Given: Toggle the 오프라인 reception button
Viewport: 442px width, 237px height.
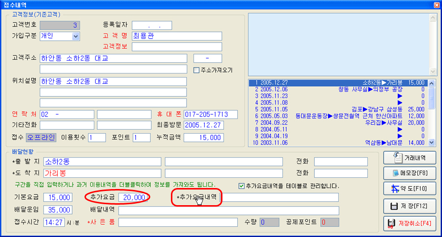Looking at the screenshot, I should (41, 137).
